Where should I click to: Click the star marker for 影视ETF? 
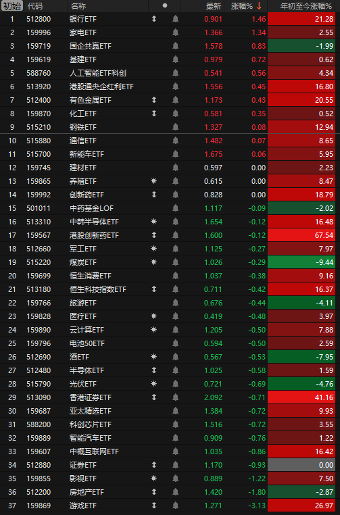[x=153, y=479]
